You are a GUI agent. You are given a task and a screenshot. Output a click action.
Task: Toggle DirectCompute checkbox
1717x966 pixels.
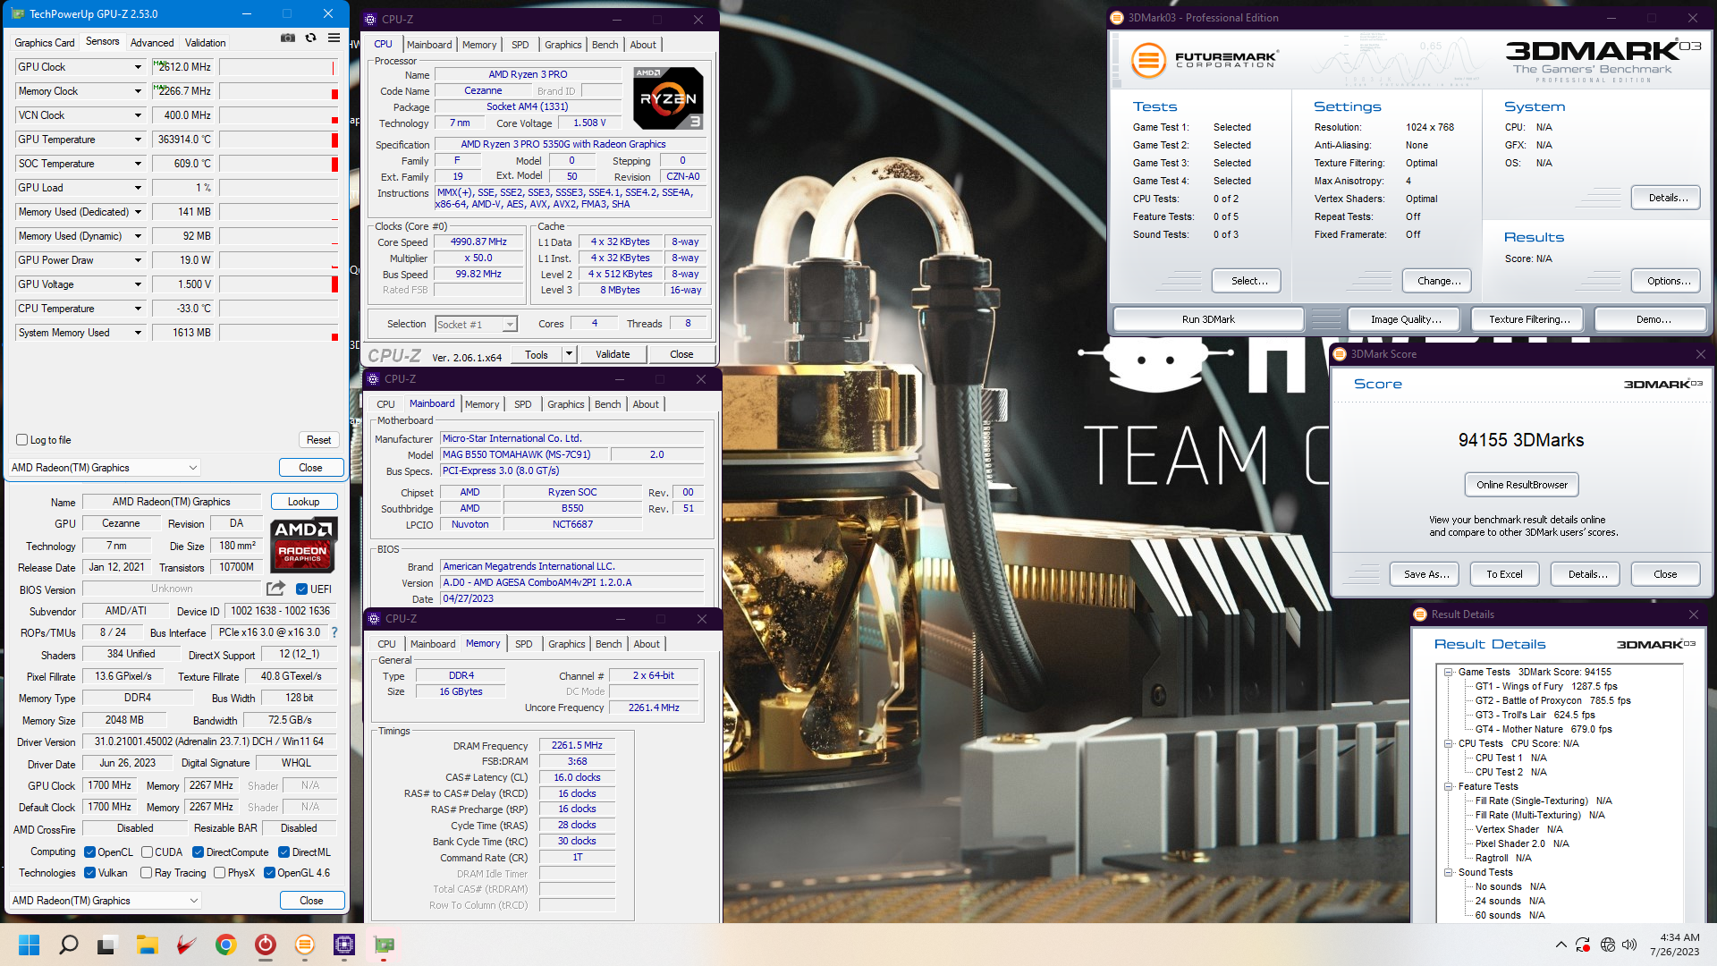point(199,852)
